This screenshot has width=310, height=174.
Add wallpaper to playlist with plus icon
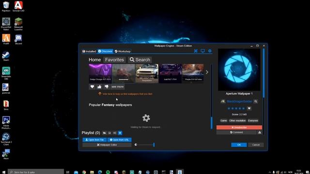click(x=120, y=133)
